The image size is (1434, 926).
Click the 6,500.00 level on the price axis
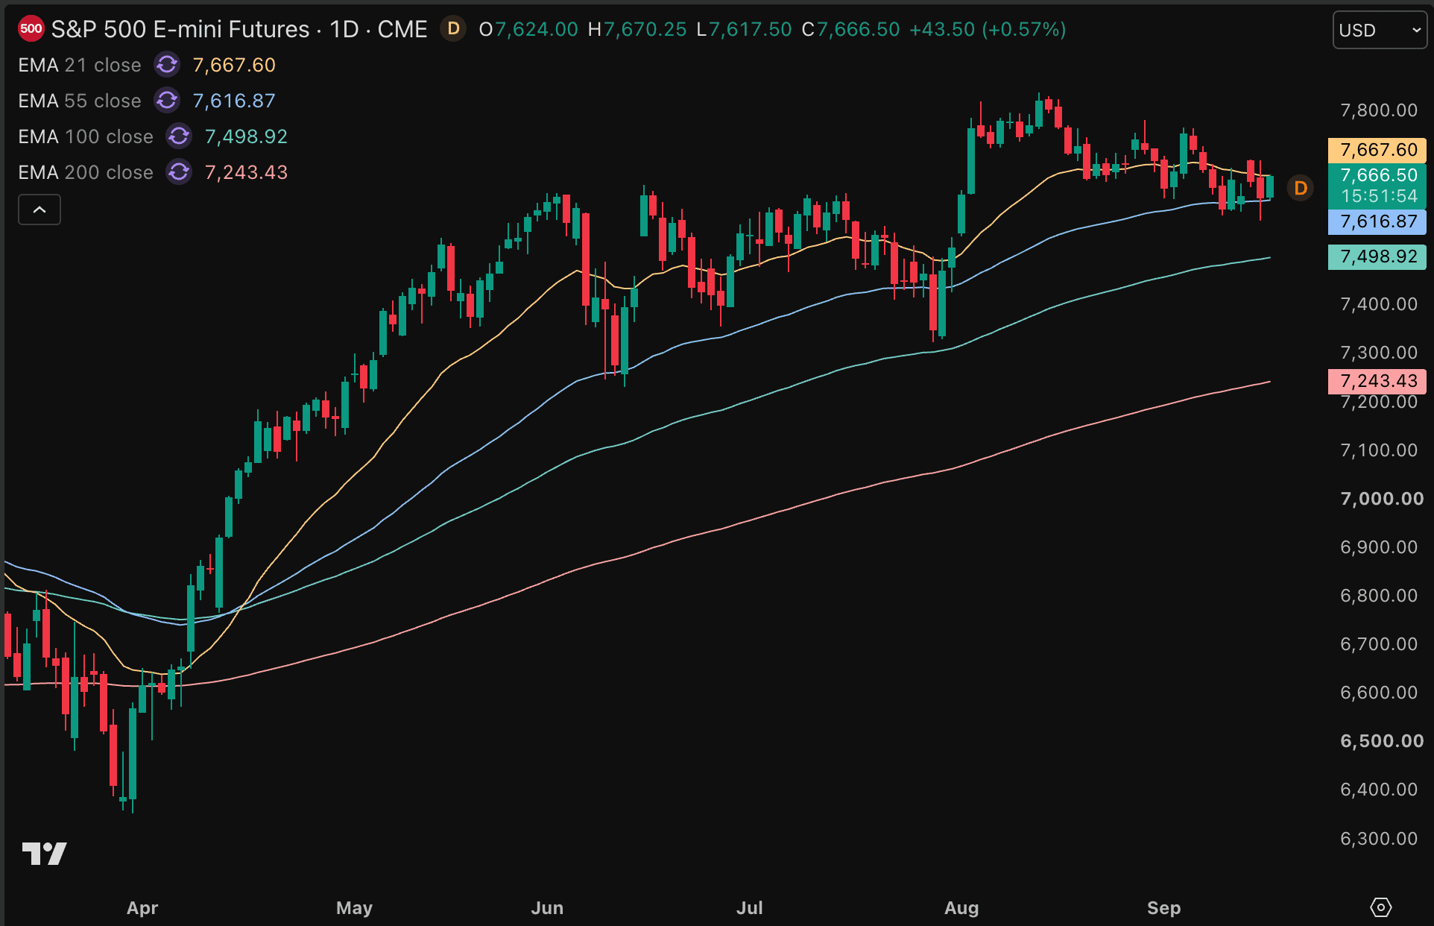pyautogui.click(x=1382, y=741)
